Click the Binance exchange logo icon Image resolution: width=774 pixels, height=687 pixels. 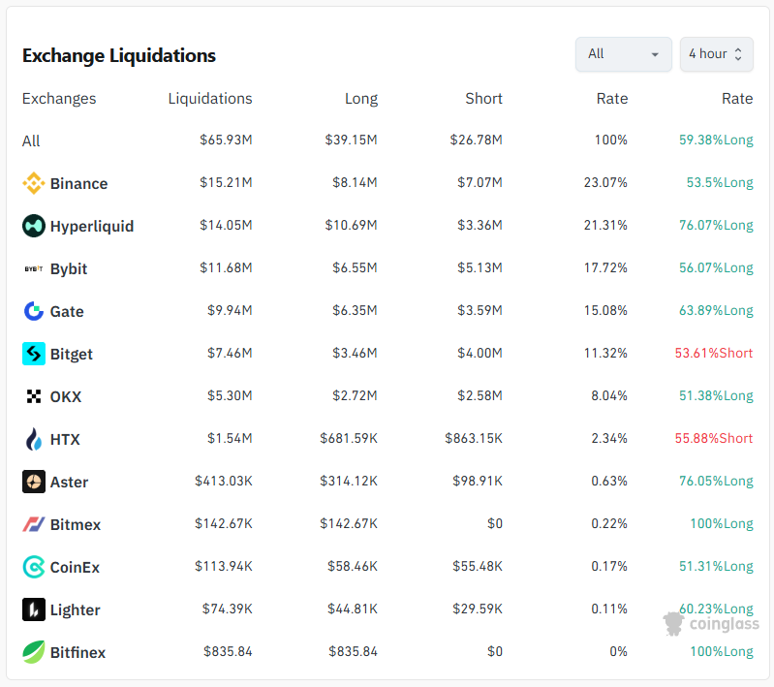(x=34, y=183)
